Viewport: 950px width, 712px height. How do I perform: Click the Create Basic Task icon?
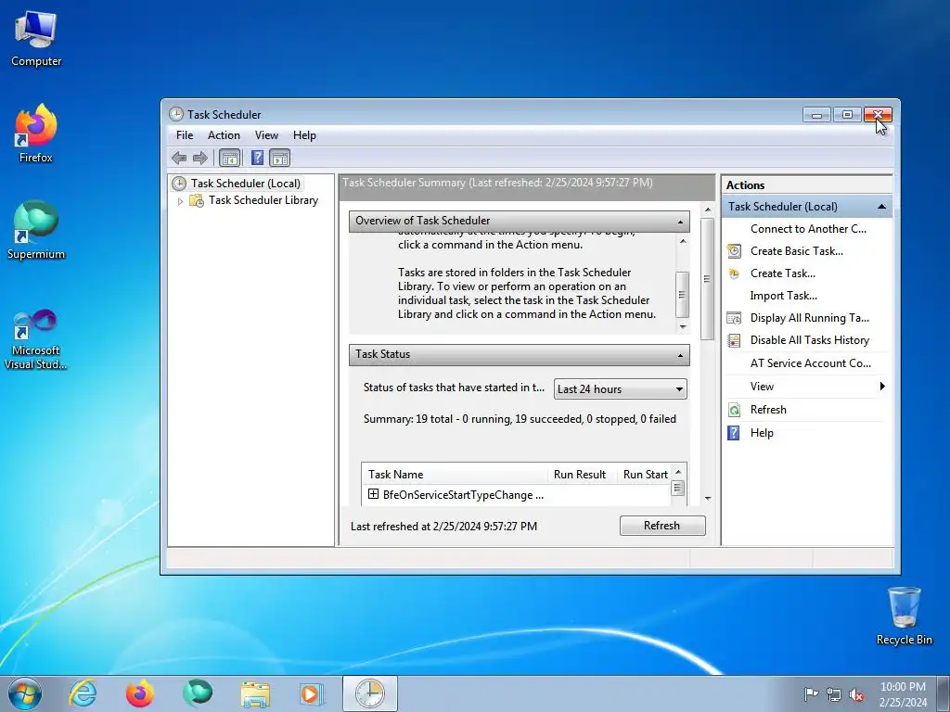click(734, 251)
